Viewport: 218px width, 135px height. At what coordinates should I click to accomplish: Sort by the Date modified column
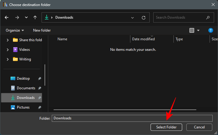click(x=143, y=39)
